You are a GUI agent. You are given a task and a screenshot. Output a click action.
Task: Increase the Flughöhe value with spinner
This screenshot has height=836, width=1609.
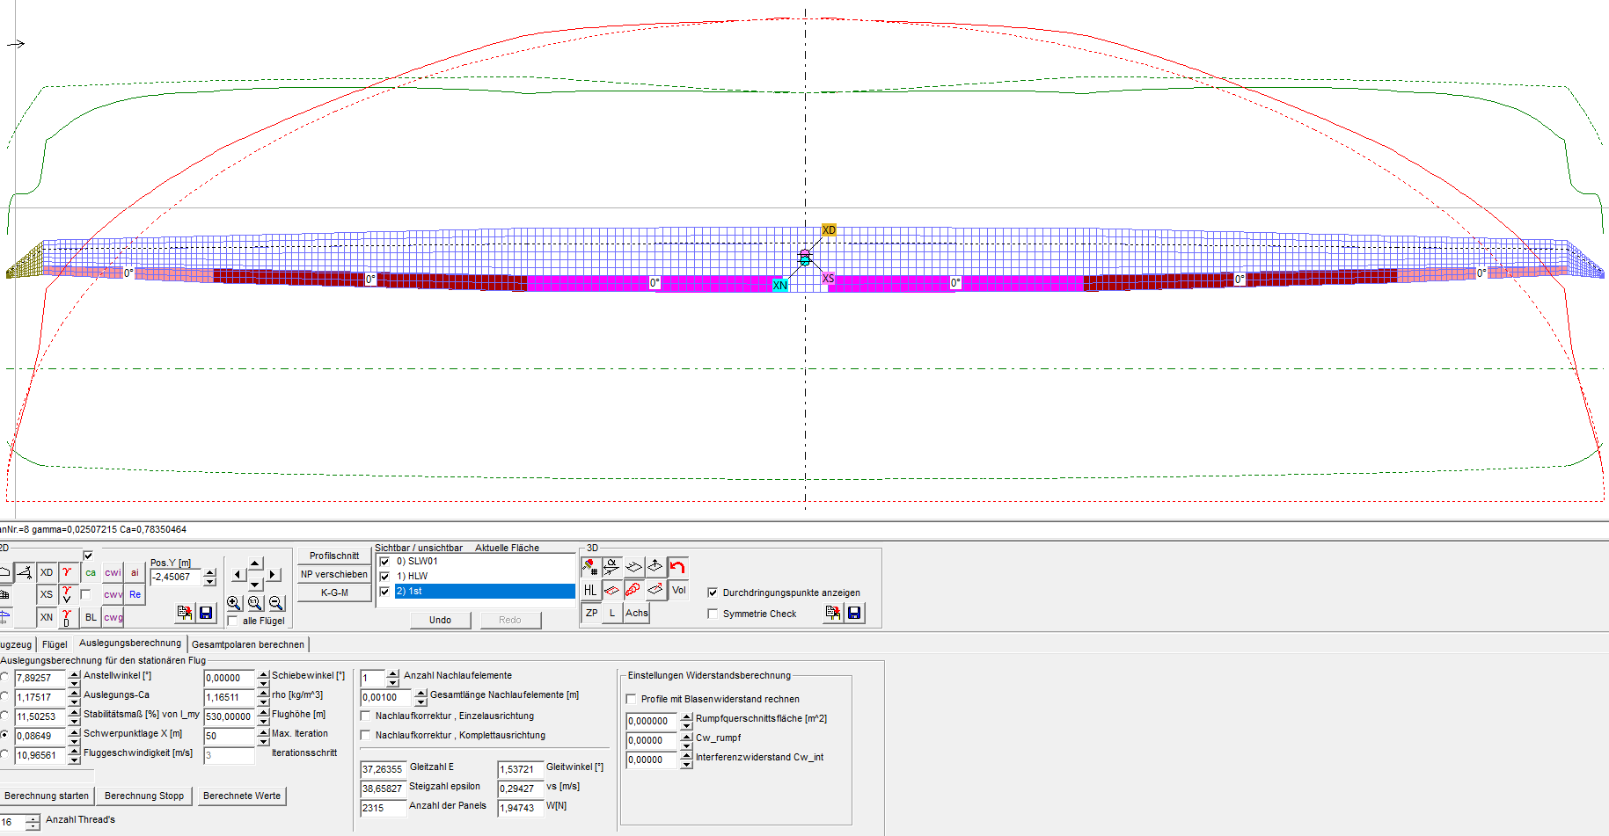[x=263, y=712]
